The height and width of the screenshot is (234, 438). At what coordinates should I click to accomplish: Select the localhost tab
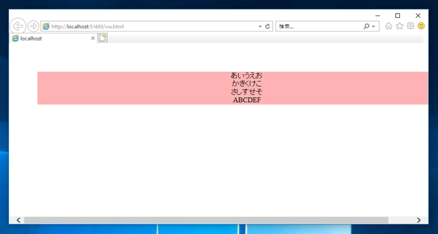(x=53, y=39)
